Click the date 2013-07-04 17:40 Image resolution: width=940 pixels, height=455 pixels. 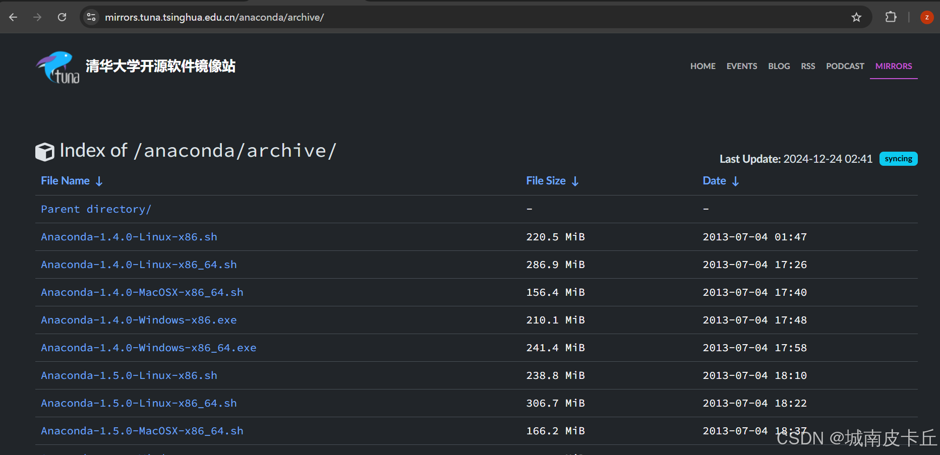(754, 292)
